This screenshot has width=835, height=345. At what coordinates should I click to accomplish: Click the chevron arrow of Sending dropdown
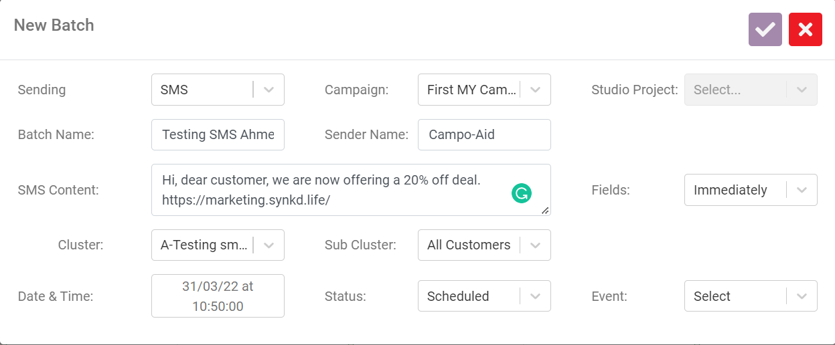[x=269, y=90]
